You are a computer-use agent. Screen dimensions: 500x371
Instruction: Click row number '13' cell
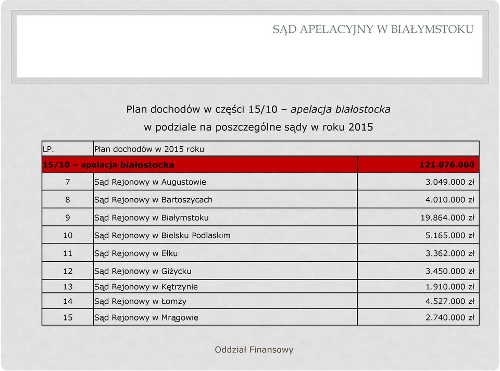click(68, 287)
